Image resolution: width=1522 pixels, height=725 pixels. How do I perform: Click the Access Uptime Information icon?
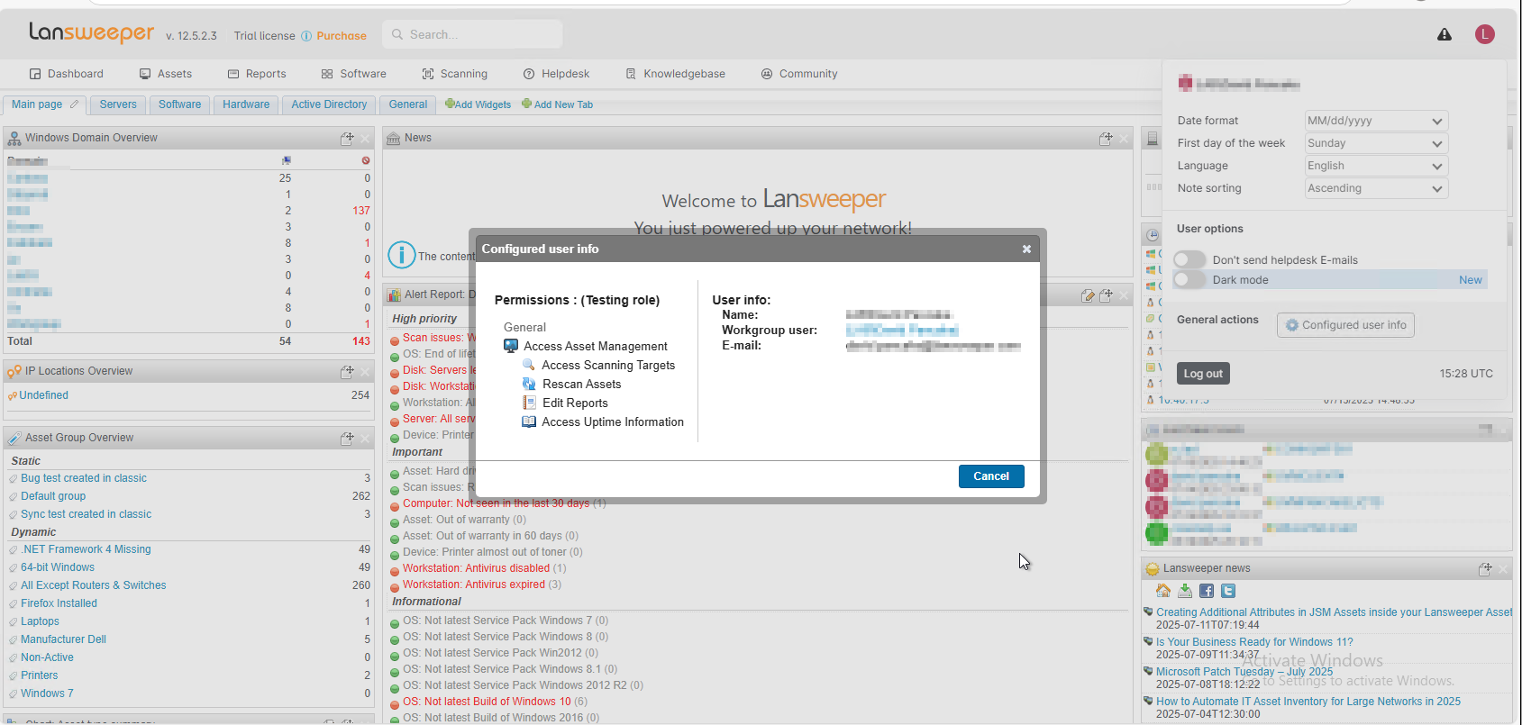point(529,421)
